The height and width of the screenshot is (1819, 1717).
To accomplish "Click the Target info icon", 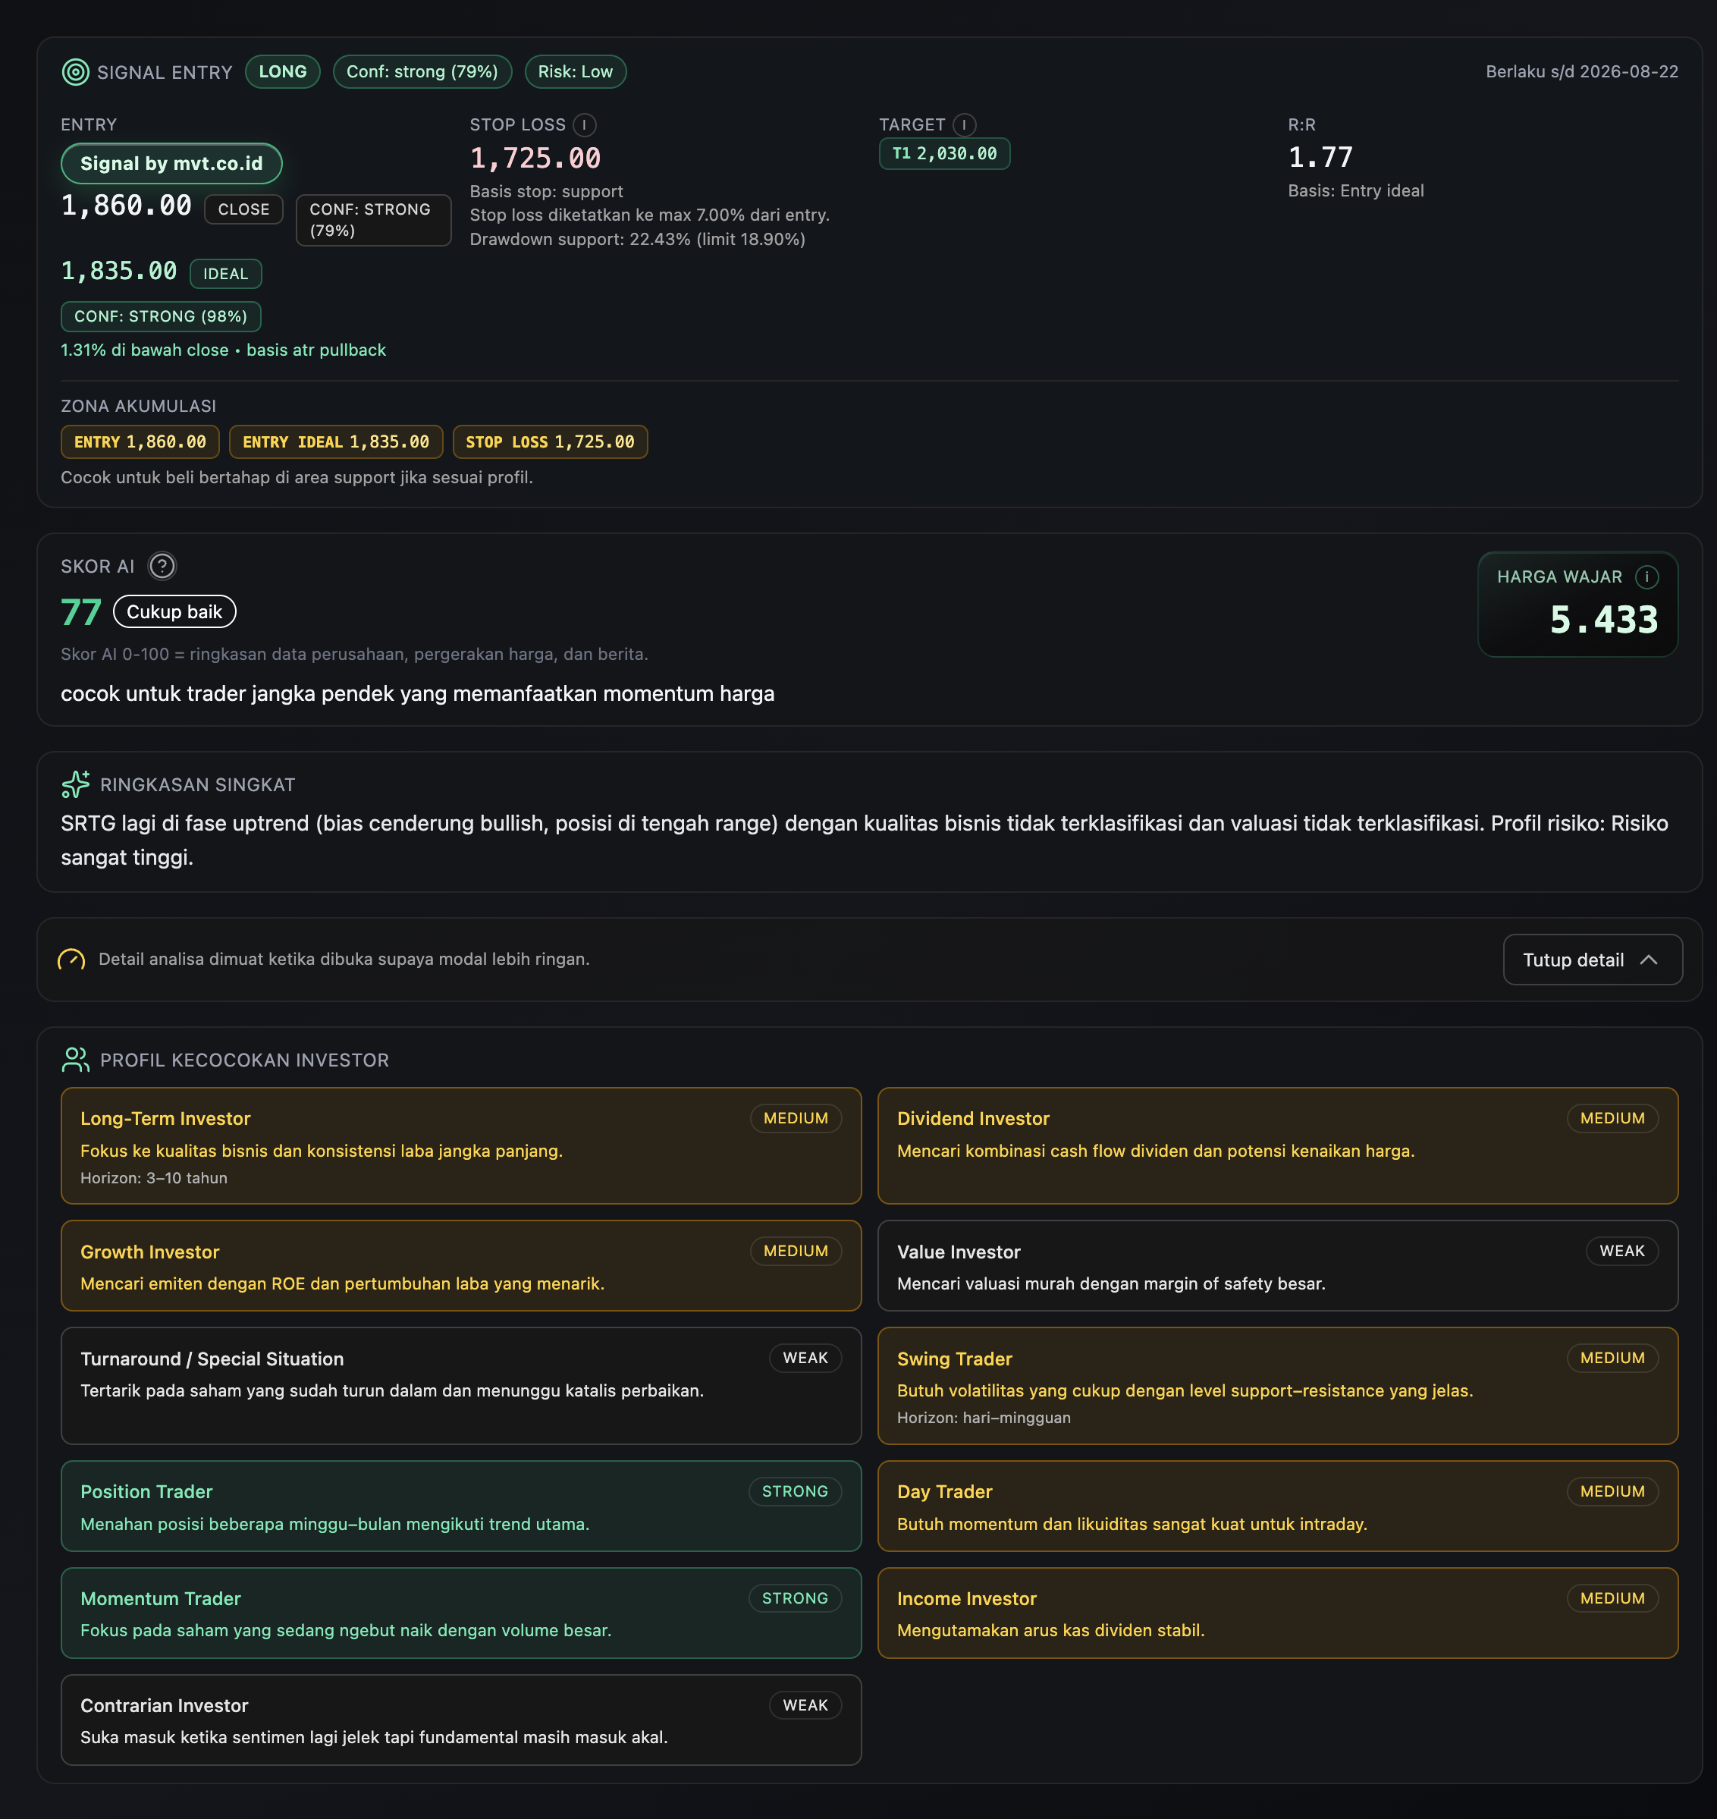I will tap(964, 124).
